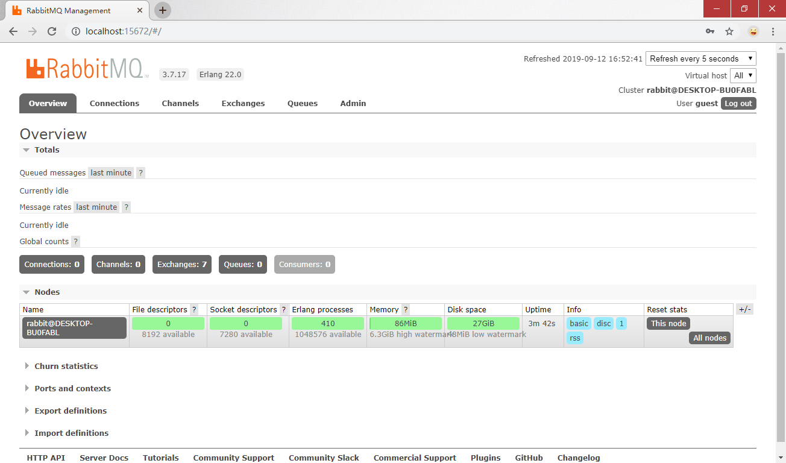Switch to the Queues tab

point(302,103)
